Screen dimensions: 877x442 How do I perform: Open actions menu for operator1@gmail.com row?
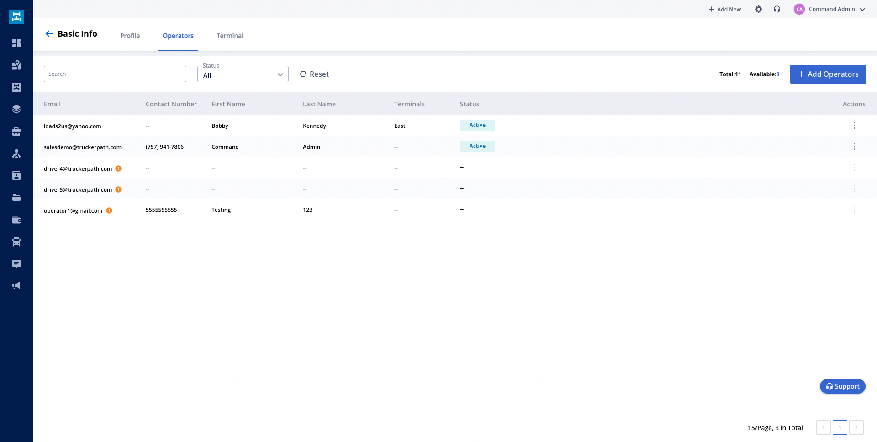854,210
